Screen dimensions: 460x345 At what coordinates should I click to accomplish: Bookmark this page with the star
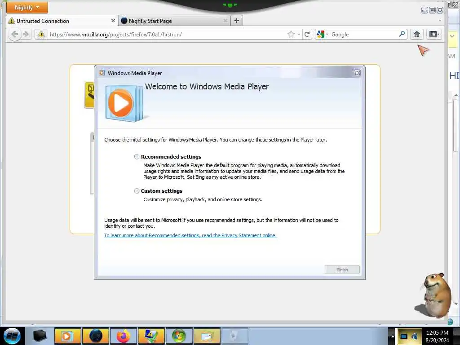pos(291,34)
